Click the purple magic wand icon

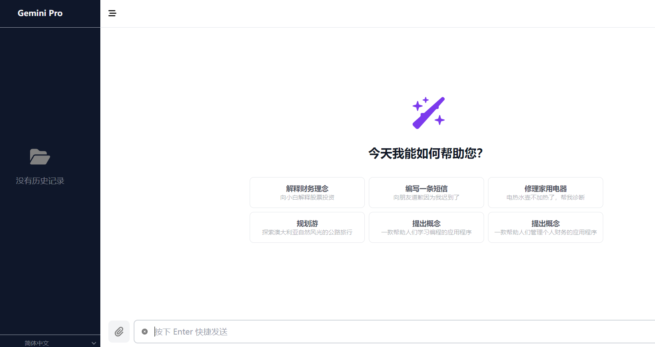coord(428,113)
